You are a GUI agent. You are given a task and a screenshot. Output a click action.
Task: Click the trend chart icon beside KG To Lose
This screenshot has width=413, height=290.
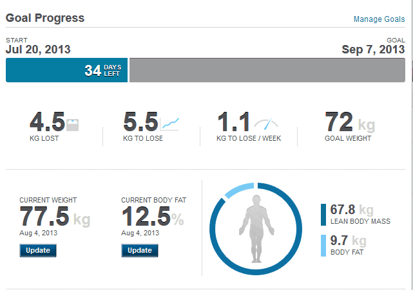(169, 123)
